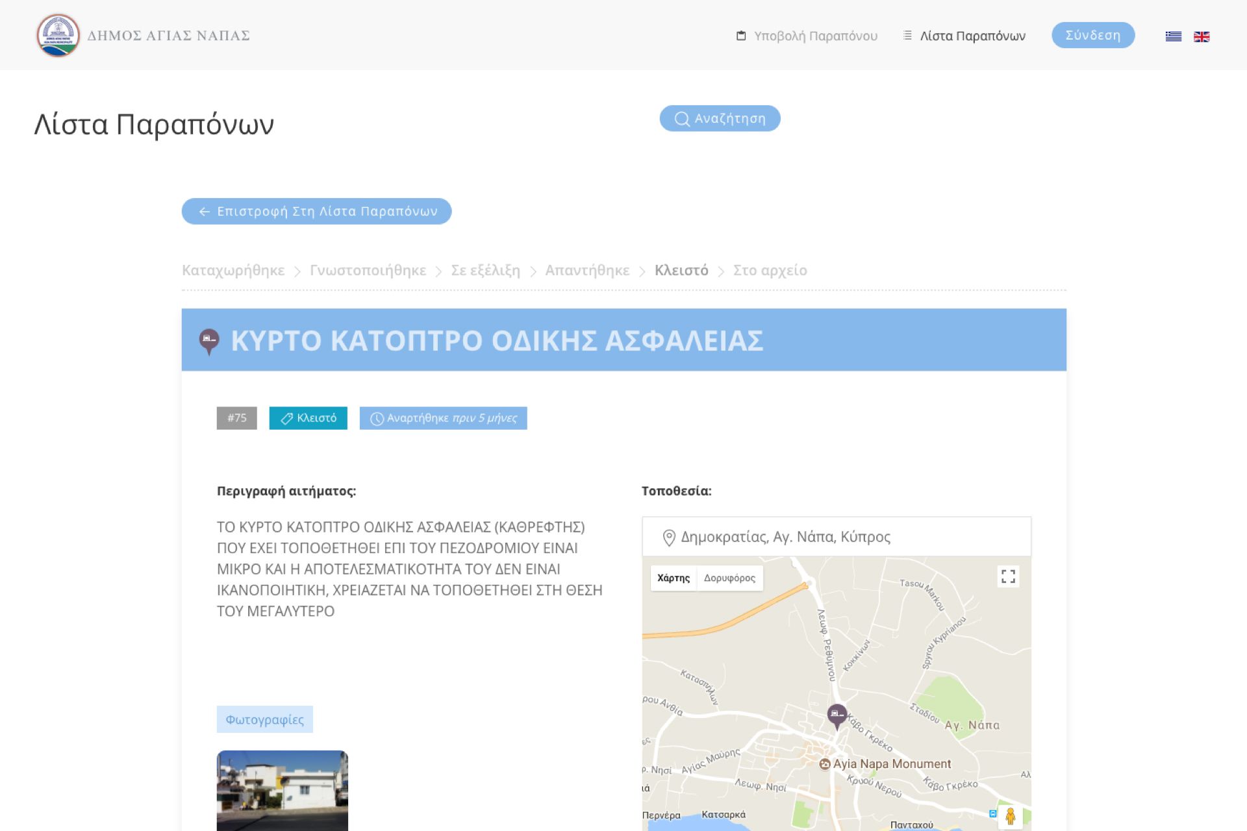1247x831 pixels.
Task: Select the Χάρτης map view
Action: click(x=674, y=578)
